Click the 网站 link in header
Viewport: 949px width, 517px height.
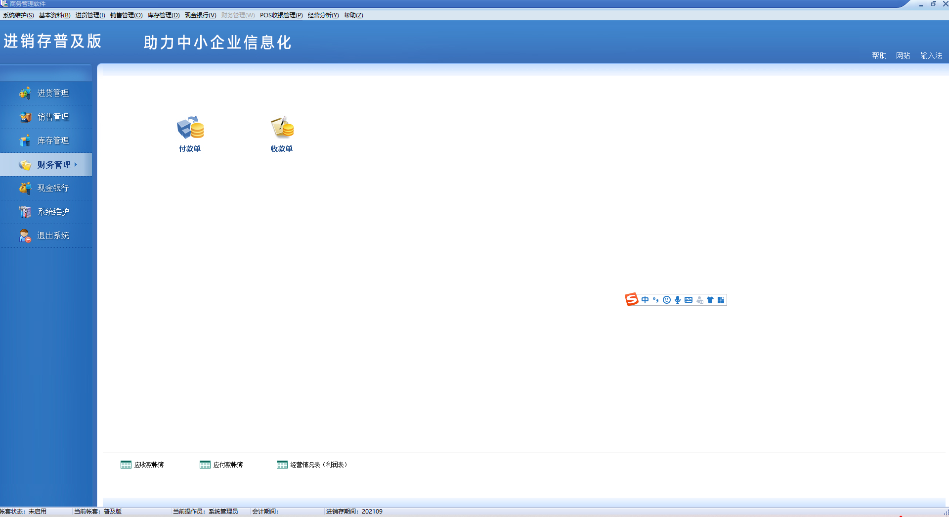click(x=903, y=55)
